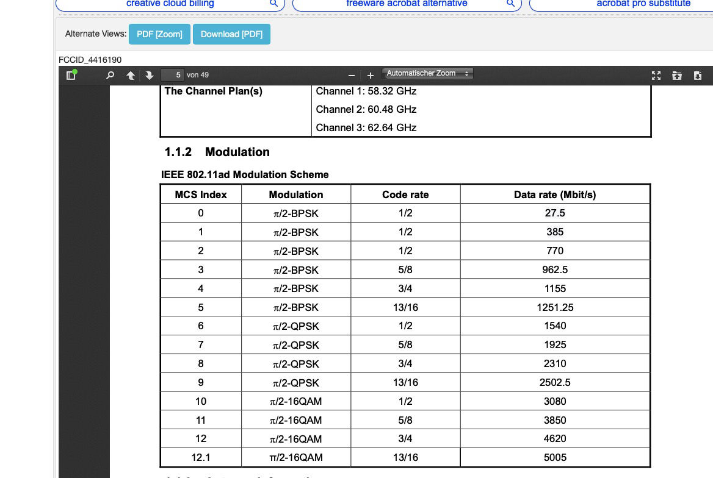
Task: Click the 'Data rate (Mbit/s)' column header
Action: (x=555, y=194)
